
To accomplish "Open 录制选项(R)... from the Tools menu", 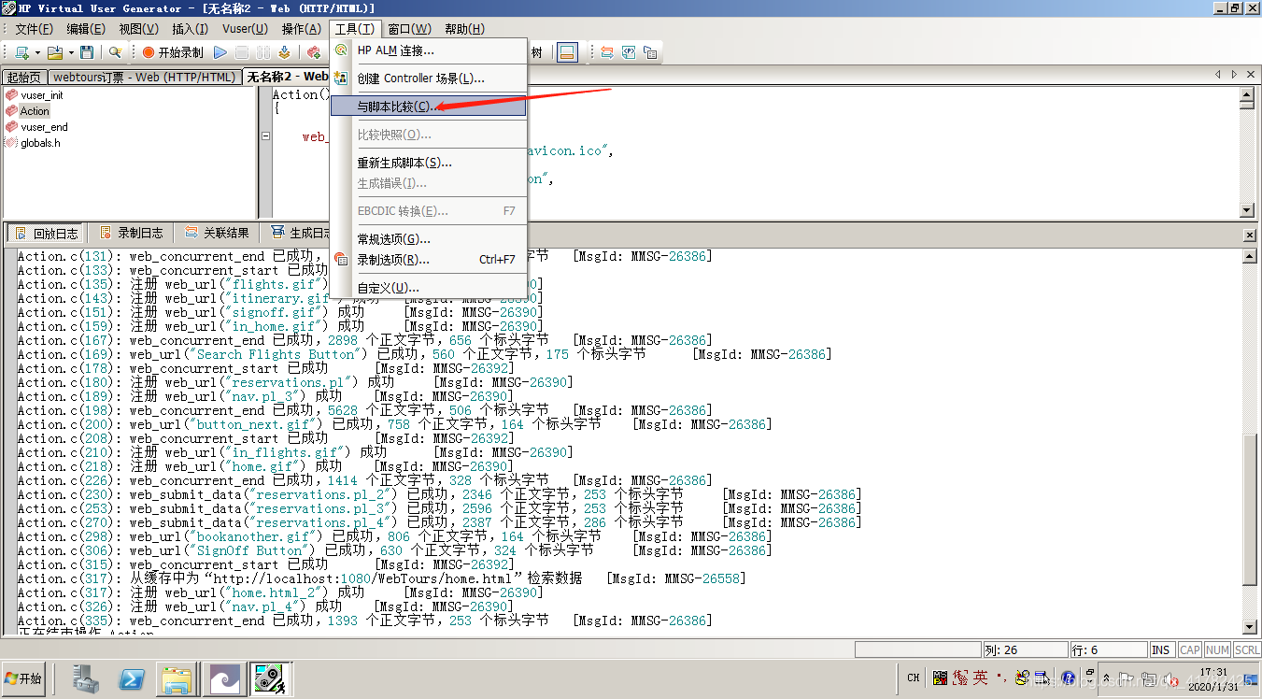I will click(429, 260).
